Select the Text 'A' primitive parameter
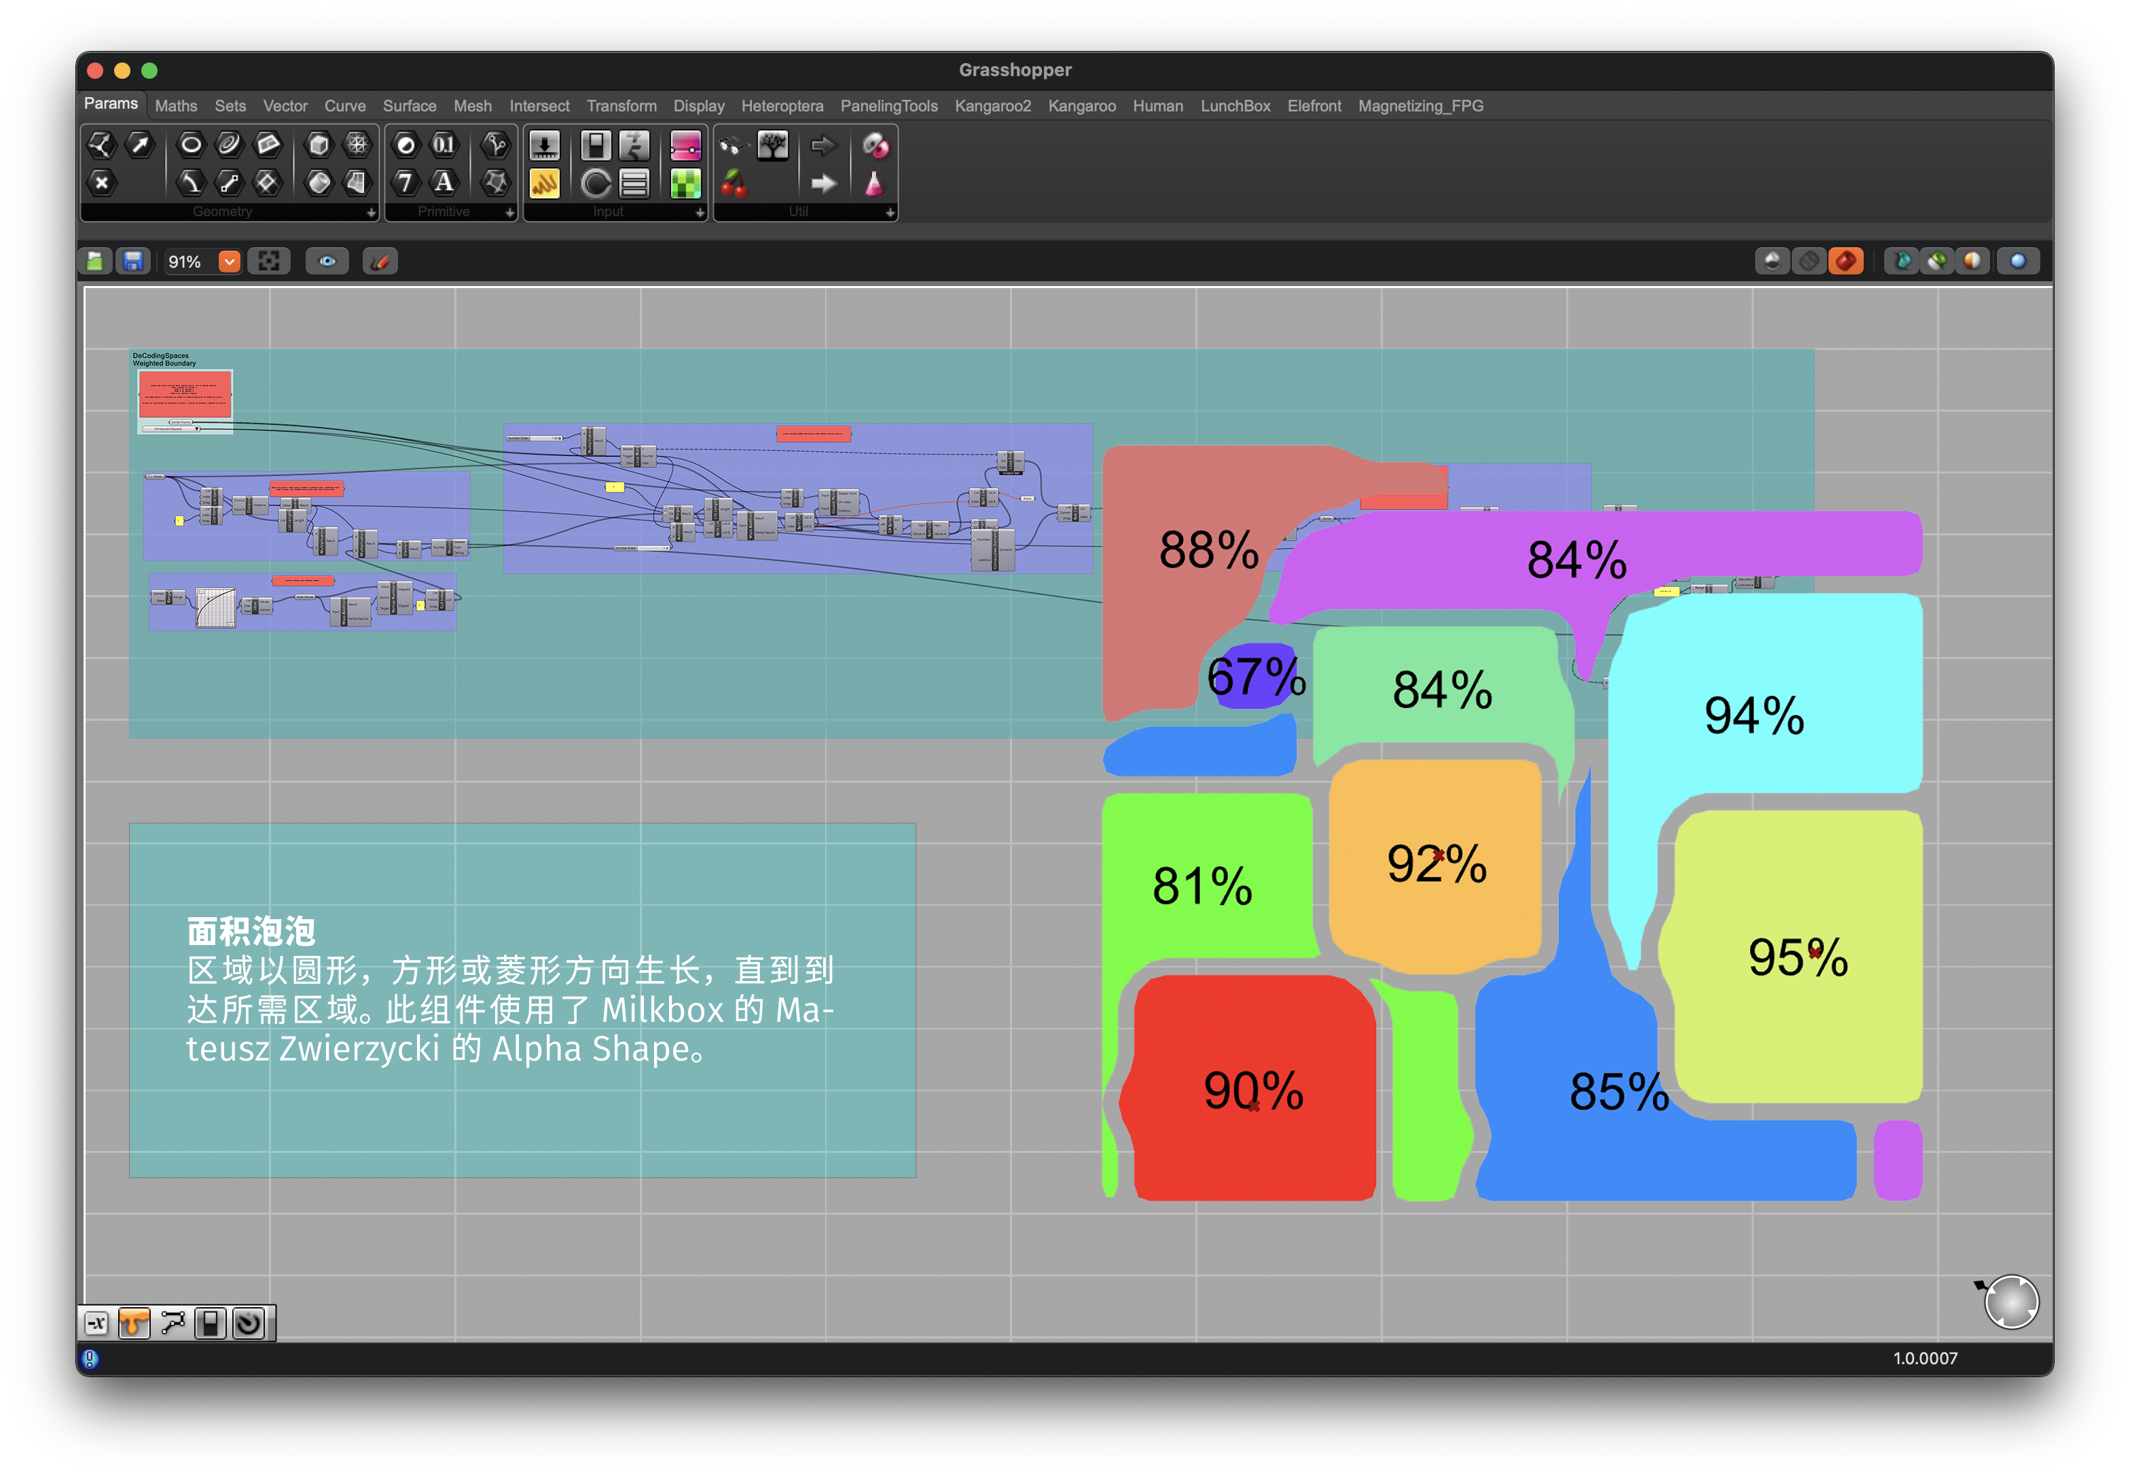Screen dimensions: 2130x1477 click(x=444, y=182)
